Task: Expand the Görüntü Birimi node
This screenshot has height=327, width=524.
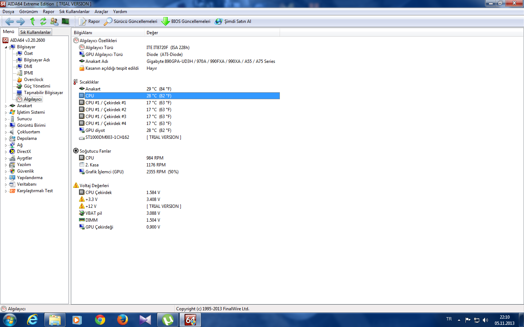Action: point(6,126)
